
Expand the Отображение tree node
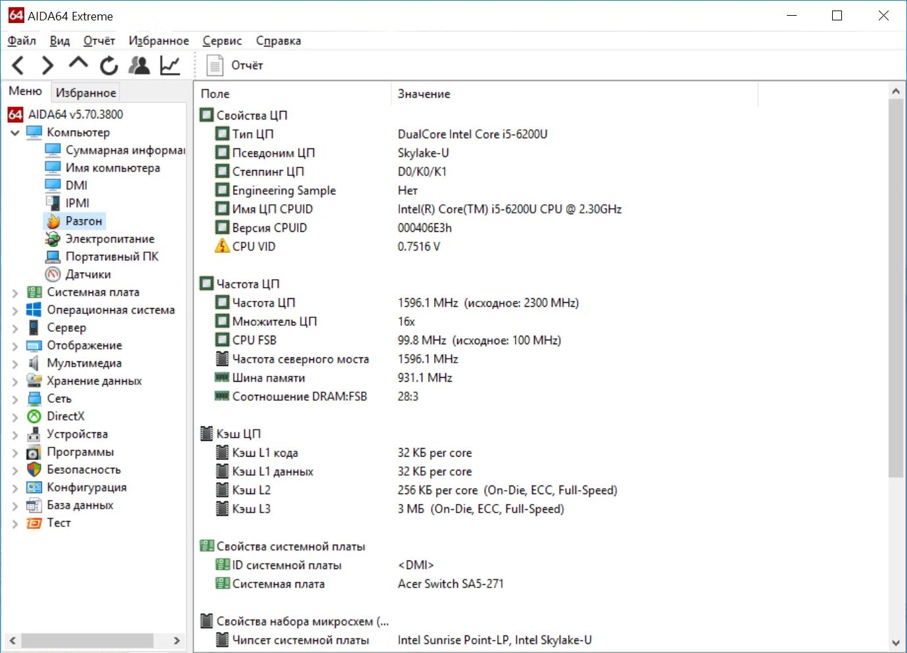click(15, 346)
